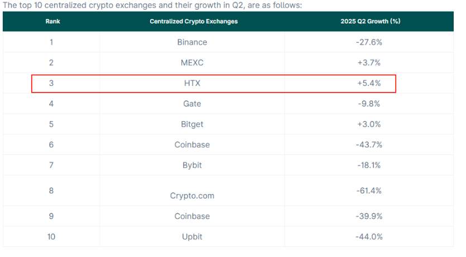This screenshot has height=257, width=466.
Task: Select the highlighted HTX cell
Action: point(192,83)
